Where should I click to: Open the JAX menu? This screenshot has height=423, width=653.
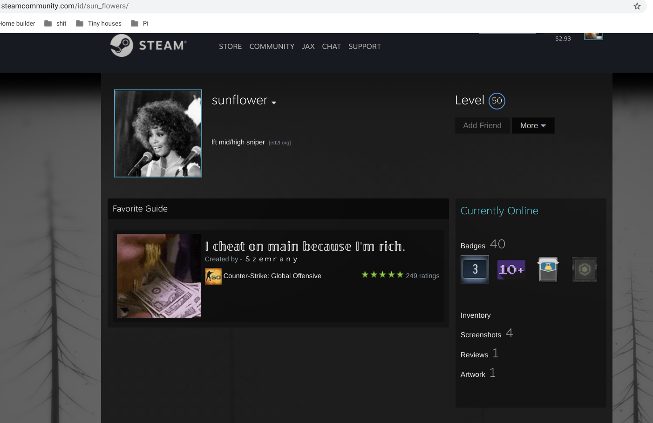coord(308,47)
